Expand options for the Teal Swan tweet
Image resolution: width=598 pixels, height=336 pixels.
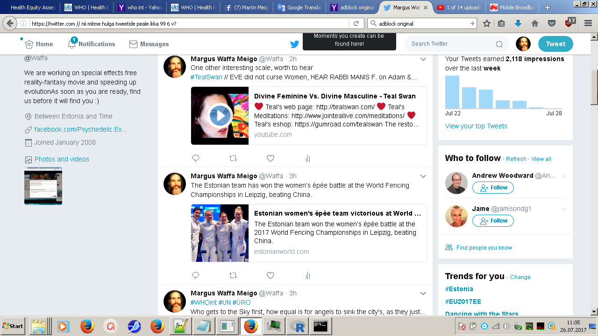coord(423,59)
